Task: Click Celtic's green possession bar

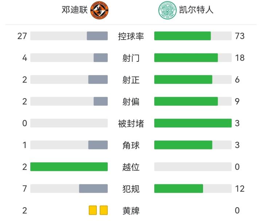Action: [x=182, y=36]
